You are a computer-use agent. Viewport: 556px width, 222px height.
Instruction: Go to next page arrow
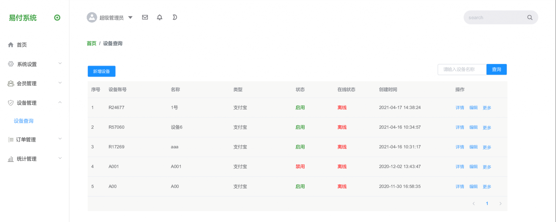click(500, 204)
